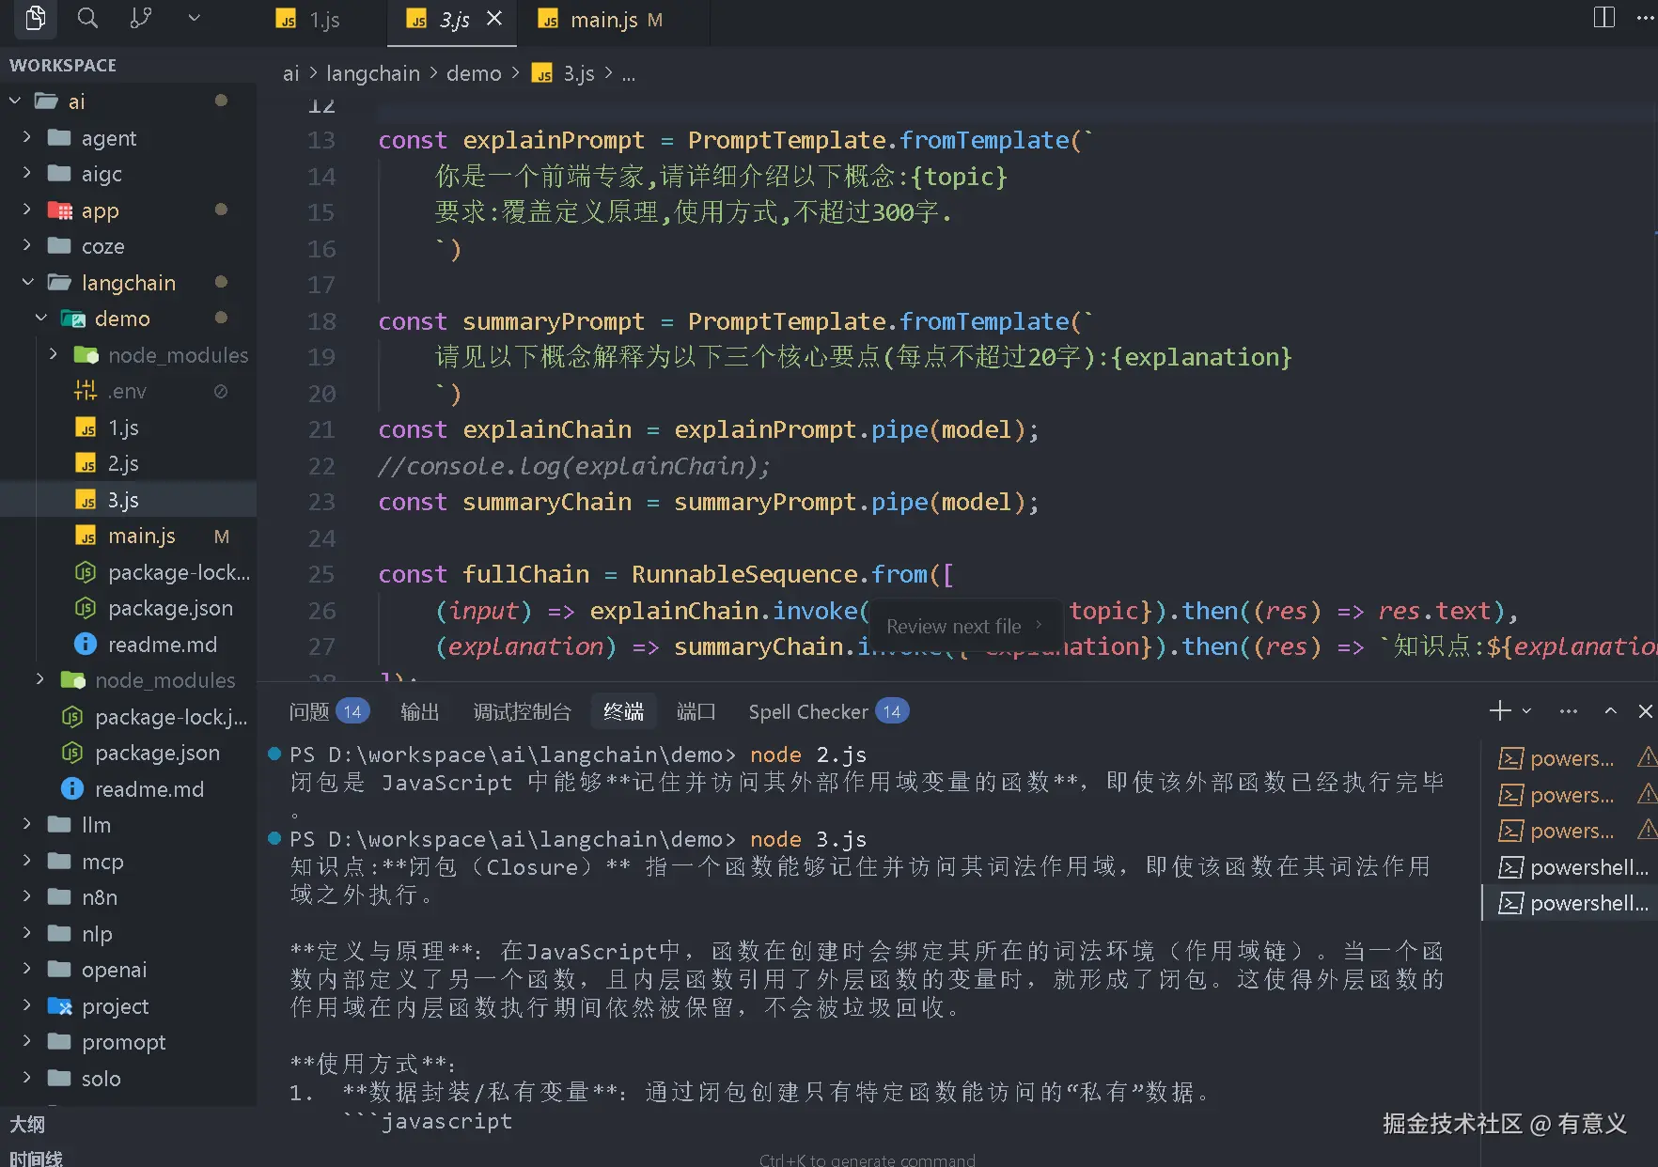This screenshot has width=1658, height=1167.
Task: Switch to the 调试控制台 debug console tab
Action: pyautogui.click(x=522, y=711)
